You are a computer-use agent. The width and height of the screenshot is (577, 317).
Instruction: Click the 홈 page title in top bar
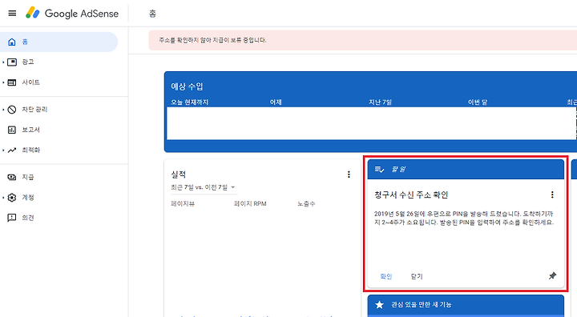pyautogui.click(x=152, y=14)
